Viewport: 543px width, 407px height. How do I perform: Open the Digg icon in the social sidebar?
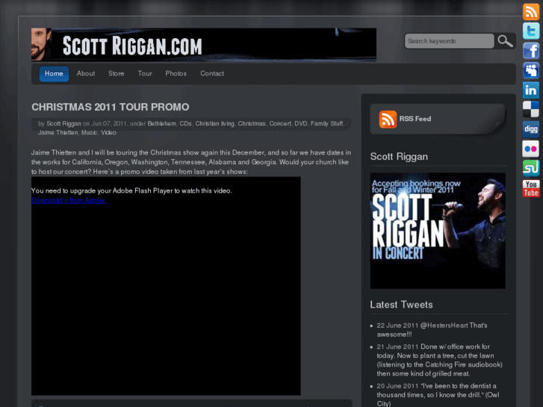coord(531,129)
